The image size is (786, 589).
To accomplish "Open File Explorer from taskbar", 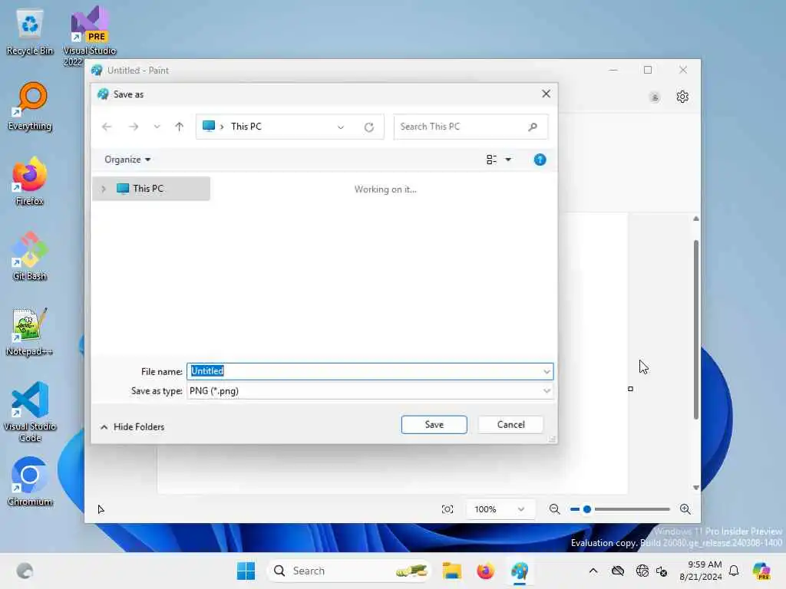I will point(451,571).
